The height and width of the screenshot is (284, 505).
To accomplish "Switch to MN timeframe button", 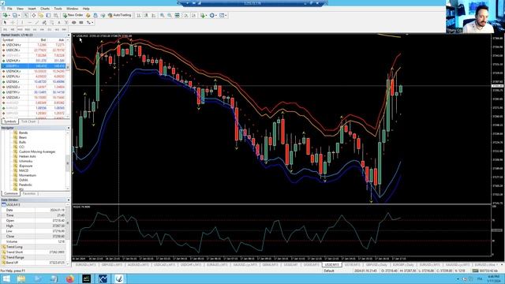I will click(64, 29).
